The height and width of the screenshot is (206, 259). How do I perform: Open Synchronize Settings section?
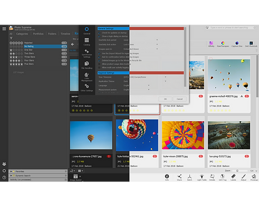pos(87,53)
